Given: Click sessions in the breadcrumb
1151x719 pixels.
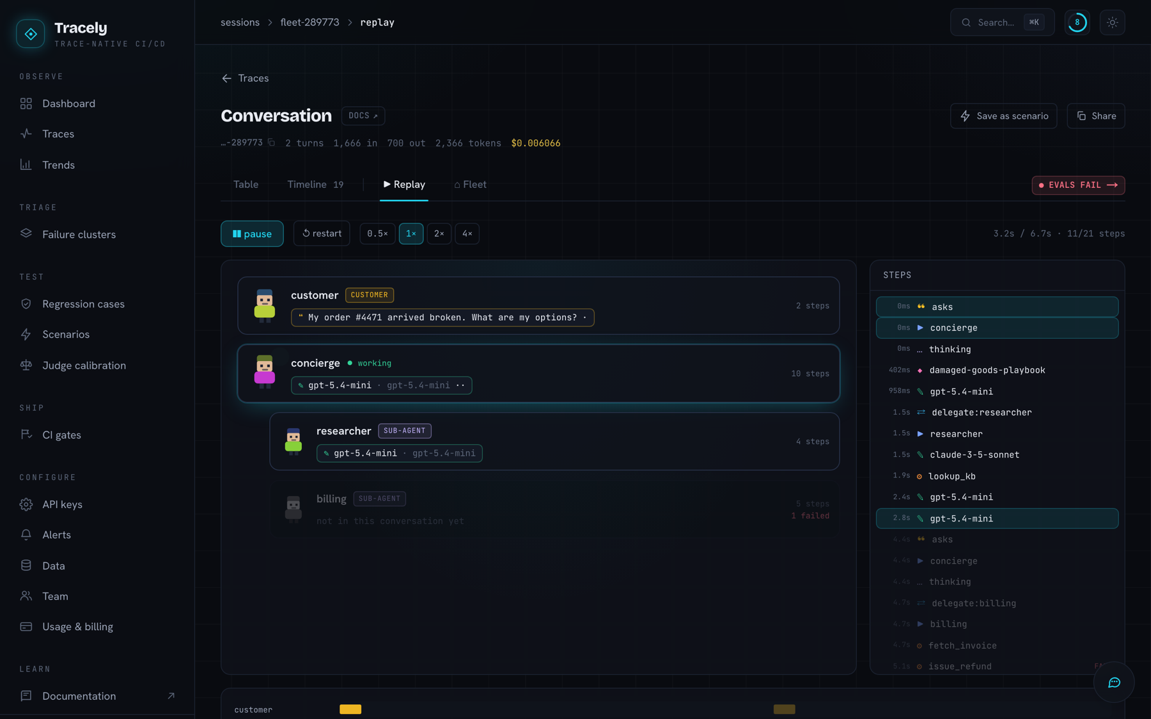Looking at the screenshot, I should coord(240,22).
